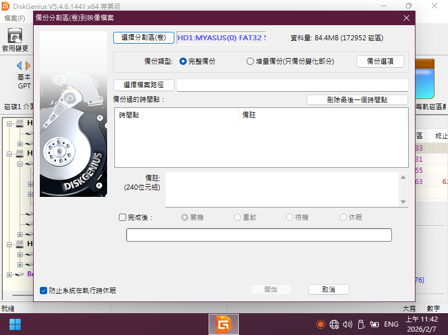448x335 pixels.
Task: Go back with the blue left arrow
Action: [x=19, y=66]
